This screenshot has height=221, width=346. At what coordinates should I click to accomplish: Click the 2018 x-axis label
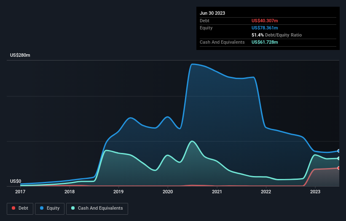(x=70, y=192)
